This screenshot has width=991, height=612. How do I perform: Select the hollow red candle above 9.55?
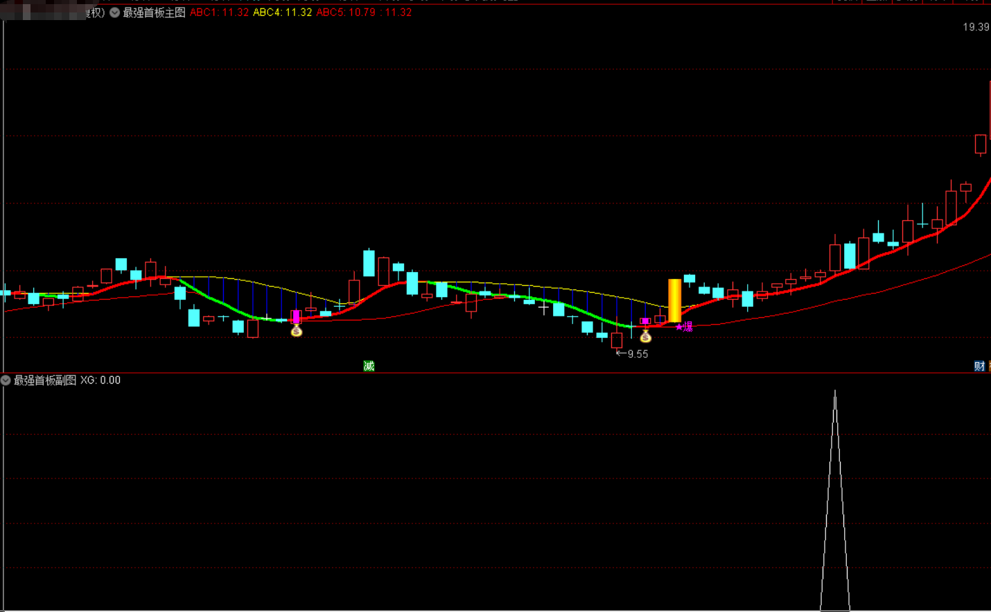click(x=617, y=340)
